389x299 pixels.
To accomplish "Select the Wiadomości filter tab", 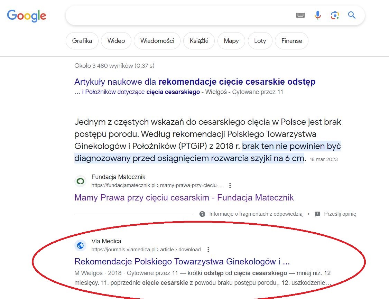I will point(157,41).
